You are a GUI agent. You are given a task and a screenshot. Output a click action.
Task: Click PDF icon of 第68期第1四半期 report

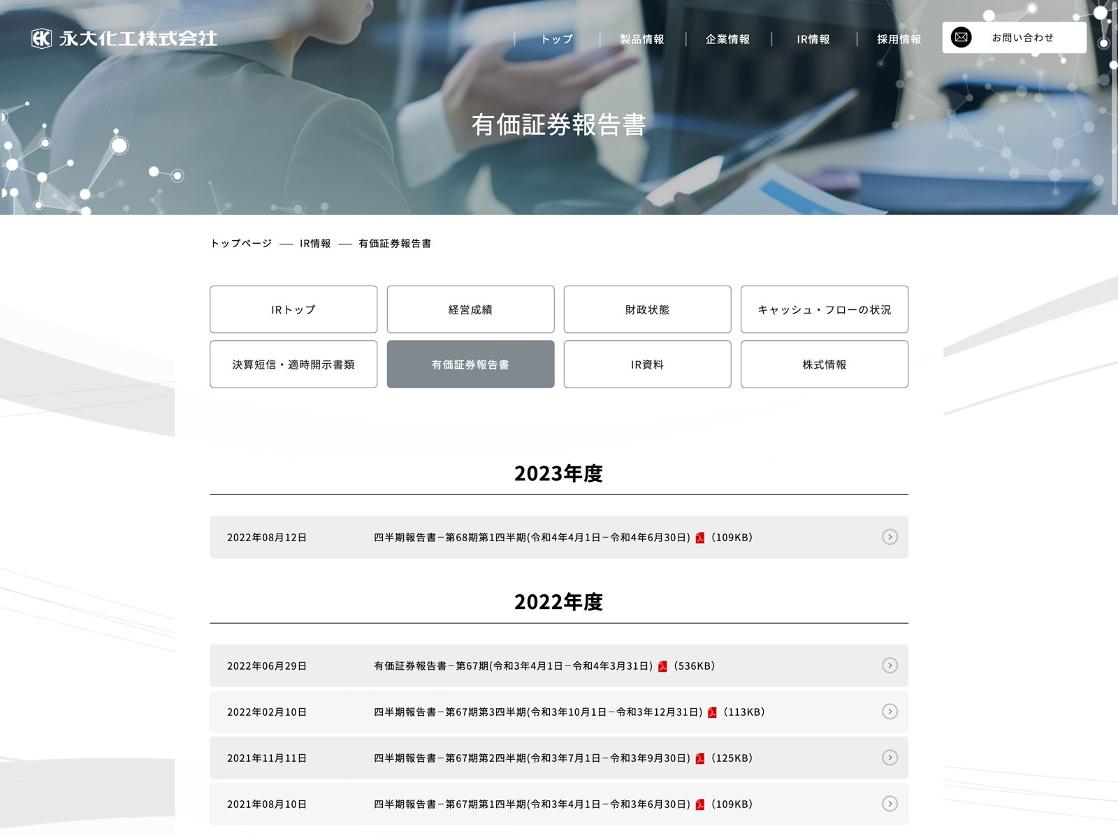click(700, 538)
